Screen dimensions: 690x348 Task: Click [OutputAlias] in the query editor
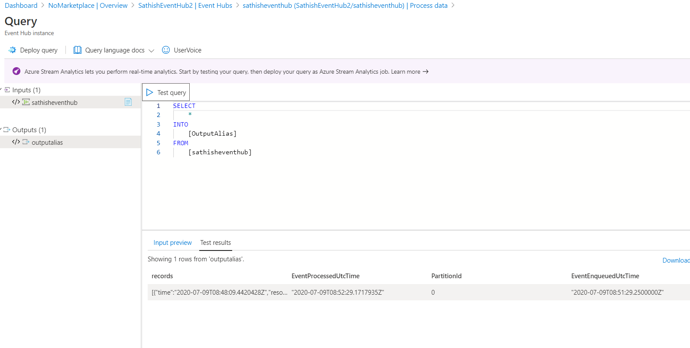click(x=213, y=133)
